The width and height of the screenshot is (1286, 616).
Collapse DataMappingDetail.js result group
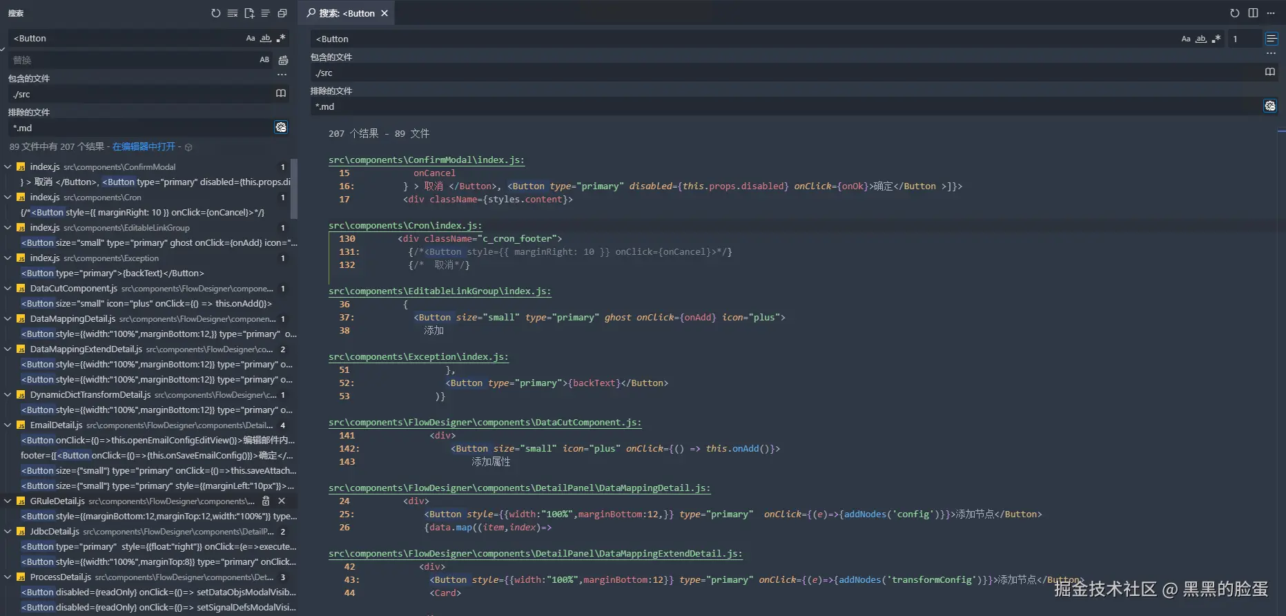(8, 318)
